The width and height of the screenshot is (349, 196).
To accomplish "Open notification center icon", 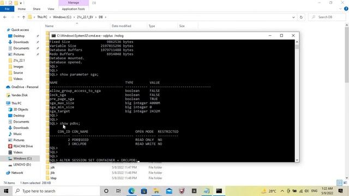I will (x=340, y=191).
